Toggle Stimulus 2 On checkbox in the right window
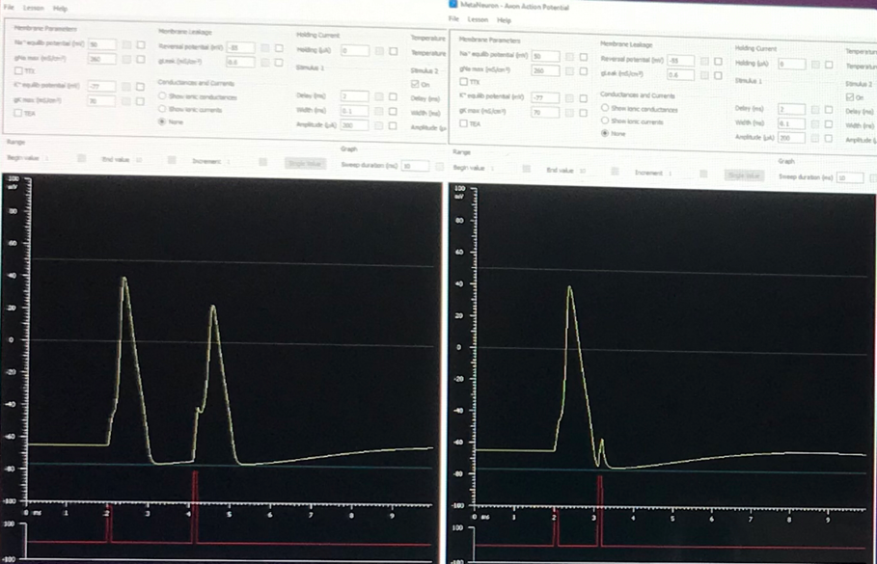Screen dimensions: 877x564 (850, 96)
